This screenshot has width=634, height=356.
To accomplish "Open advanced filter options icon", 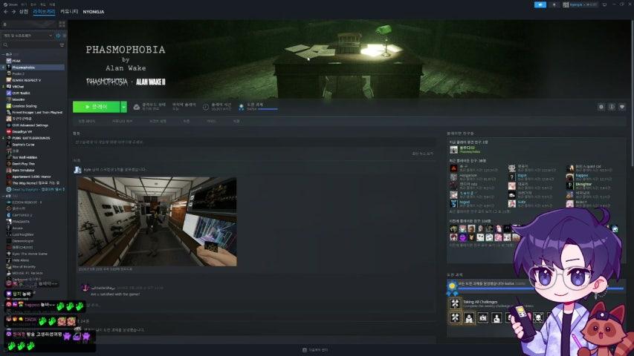I will tap(62, 44).
